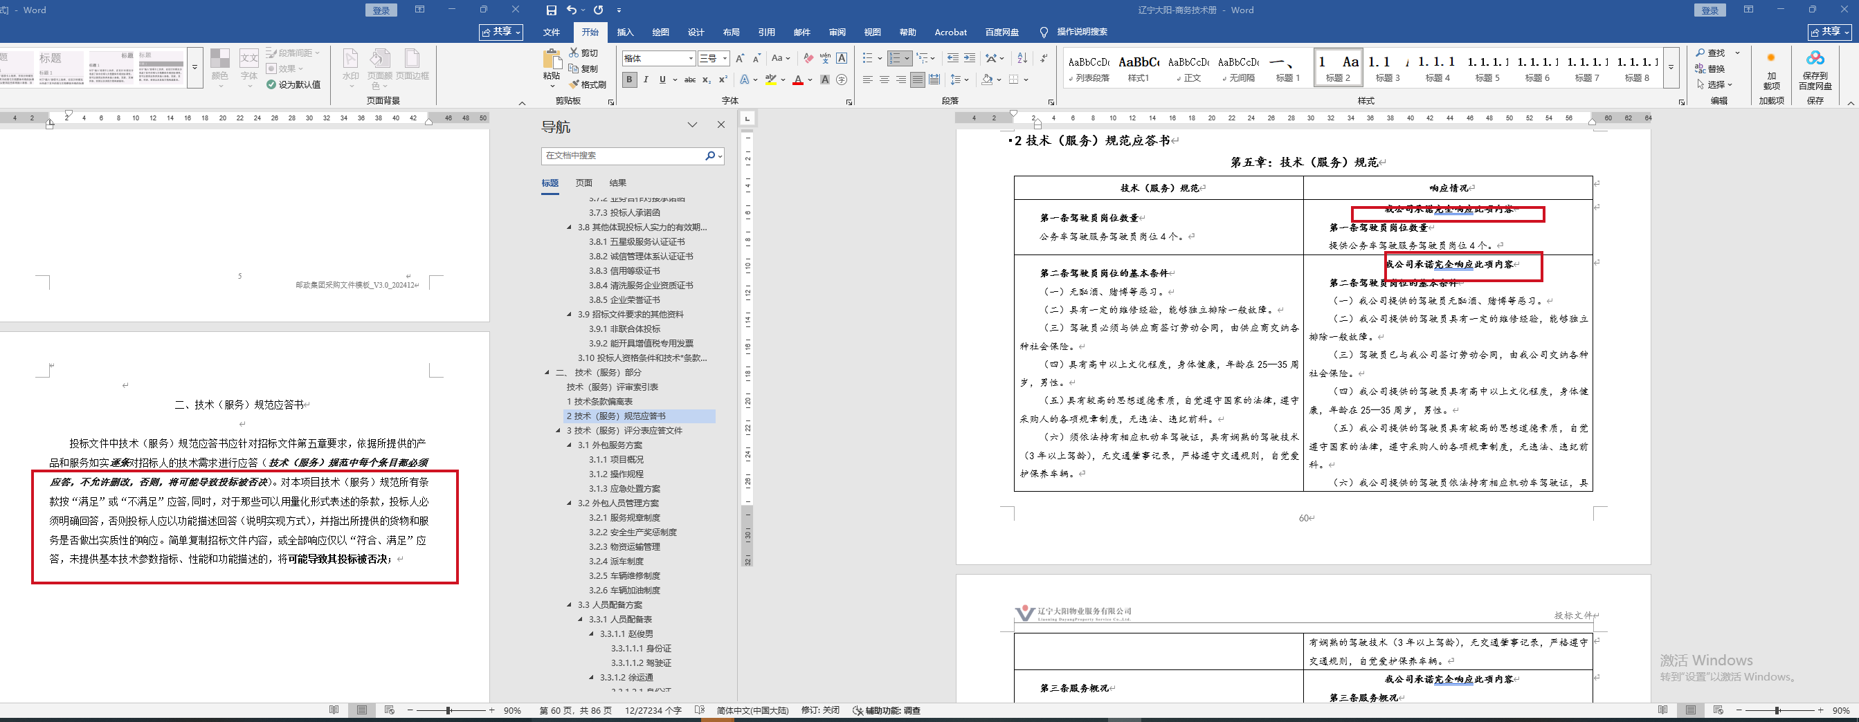Save the document from the quick access toolbar
Image resolution: width=1859 pixels, height=722 pixels.
click(x=552, y=10)
